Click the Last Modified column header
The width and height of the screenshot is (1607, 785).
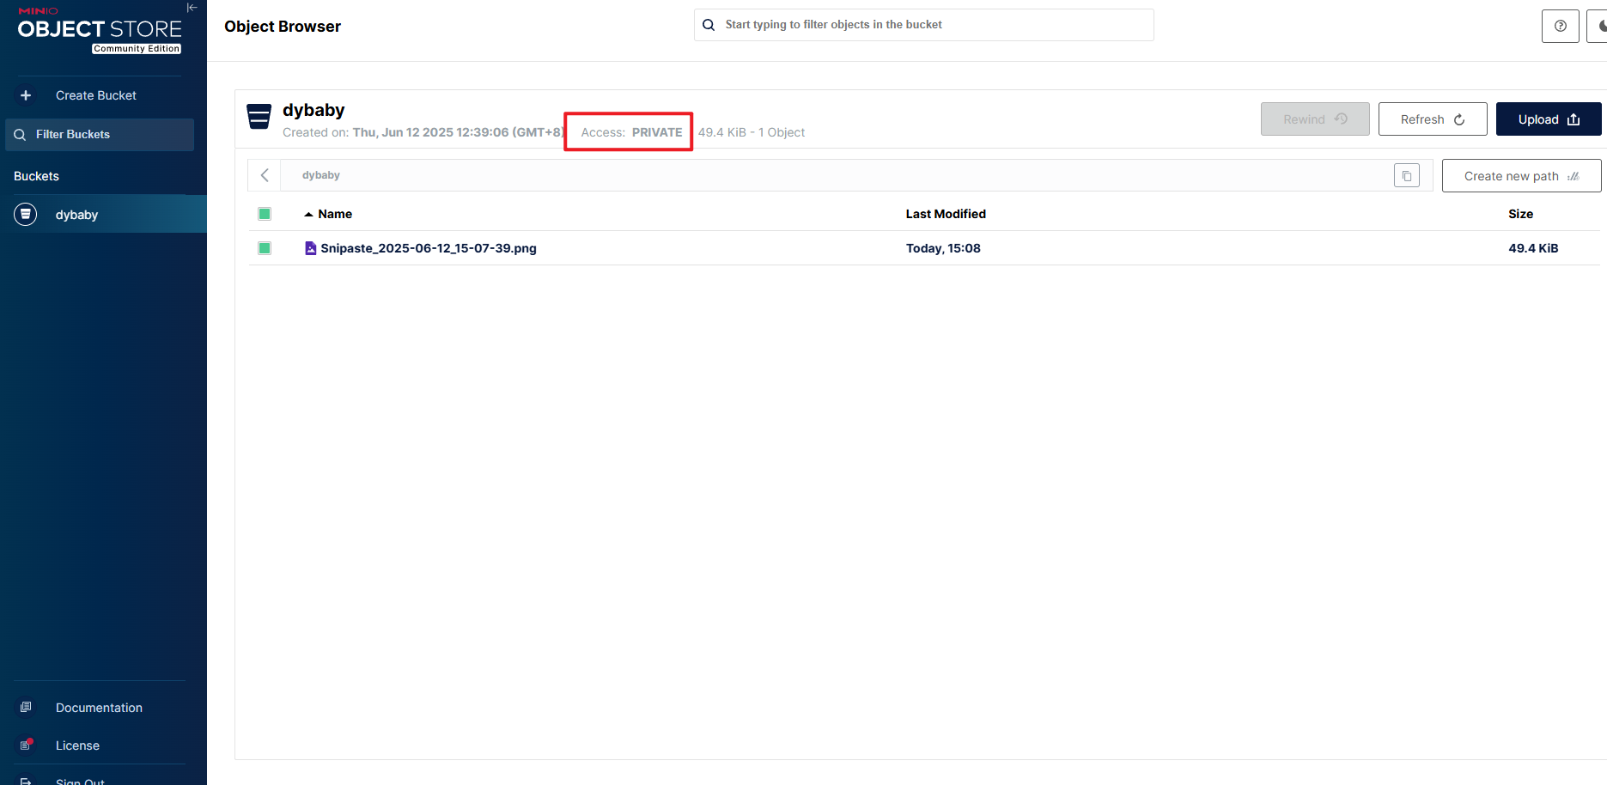(946, 214)
